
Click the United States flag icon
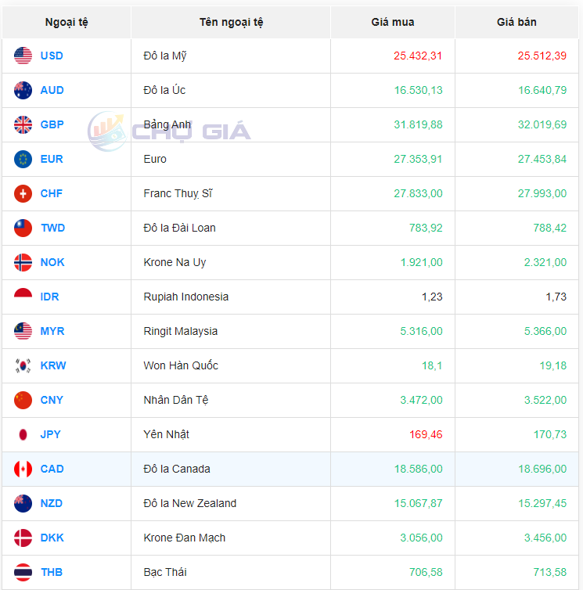(23, 56)
